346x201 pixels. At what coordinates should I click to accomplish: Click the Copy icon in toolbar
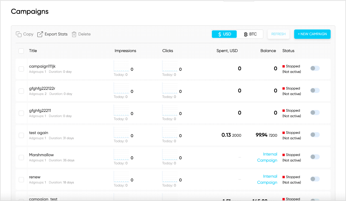click(x=19, y=34)
